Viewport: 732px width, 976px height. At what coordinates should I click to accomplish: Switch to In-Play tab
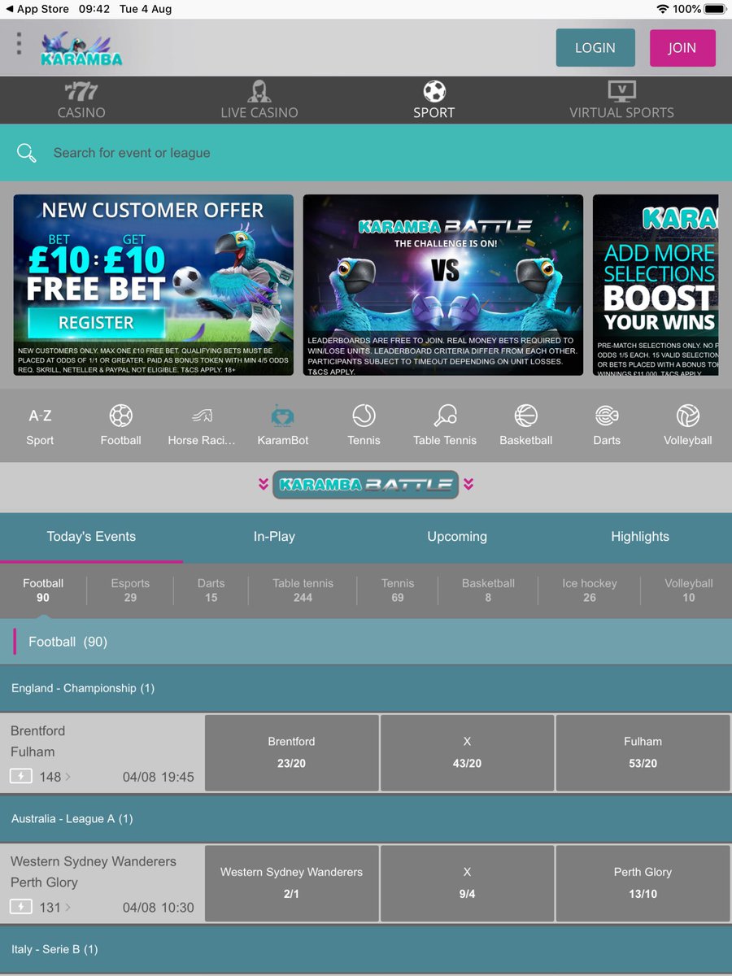tap(274, 537)
